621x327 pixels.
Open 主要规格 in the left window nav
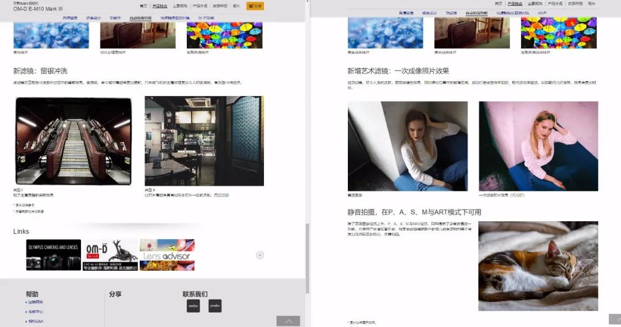(180, 6)
